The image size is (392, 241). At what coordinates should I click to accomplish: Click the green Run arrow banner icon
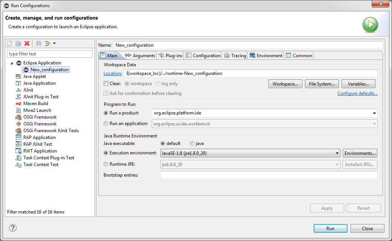pos(370,25)
